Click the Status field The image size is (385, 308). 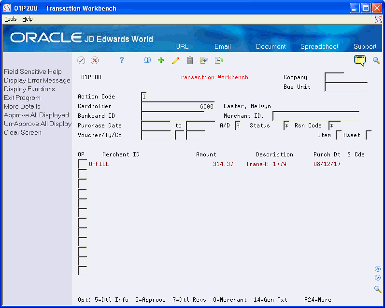(286, 126)
